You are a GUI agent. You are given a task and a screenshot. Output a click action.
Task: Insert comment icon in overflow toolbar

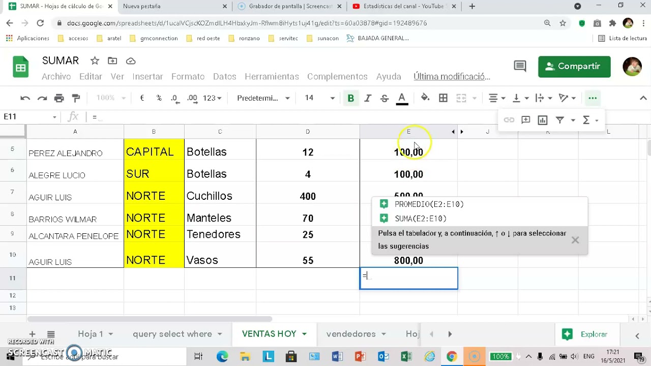(x=525, y=120)
